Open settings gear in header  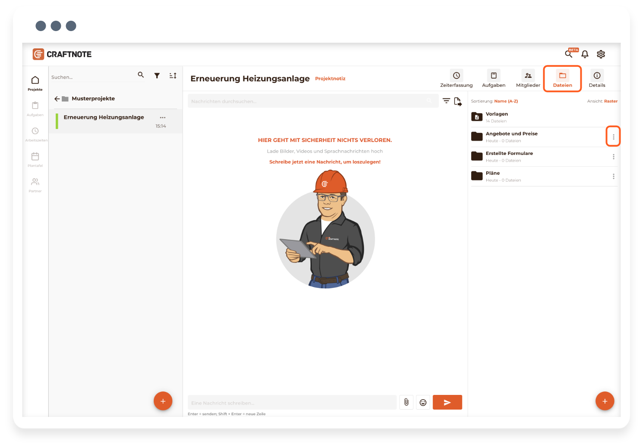tap(601, 54)
